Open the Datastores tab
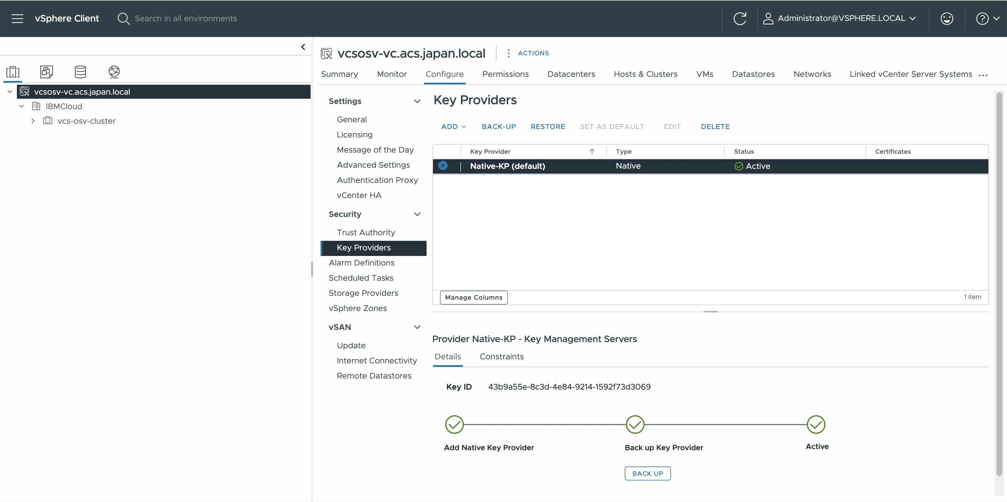1007x502 pixels. coord(753,74)
